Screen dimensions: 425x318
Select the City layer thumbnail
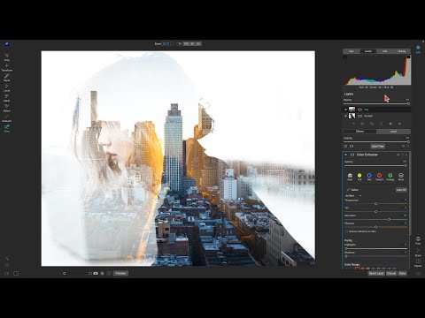point(352,110)
